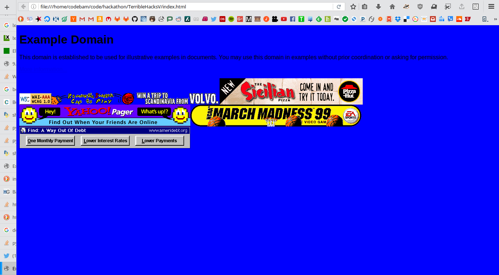Select the active Example Domain sidebar tab
Image resolution: width=499 pixels, height=275 pixels.
(8, 268)
